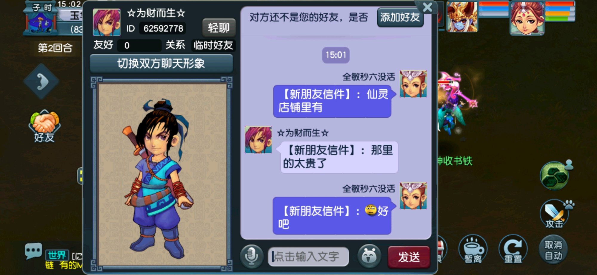The height and width of the screenshot is (275, 597).
Task: Close the chat dialog with X
Action: pyautogui.click(x=427, y=7)
